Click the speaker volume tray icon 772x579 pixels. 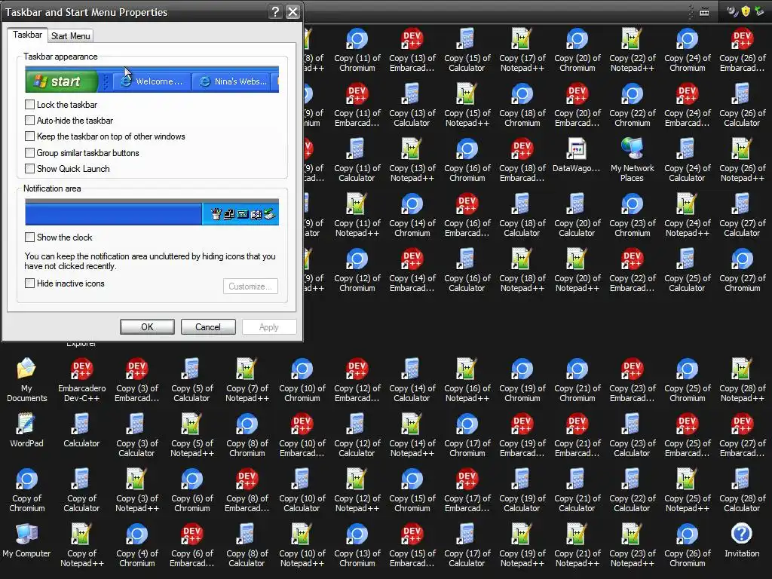click(x=732, y=11)
